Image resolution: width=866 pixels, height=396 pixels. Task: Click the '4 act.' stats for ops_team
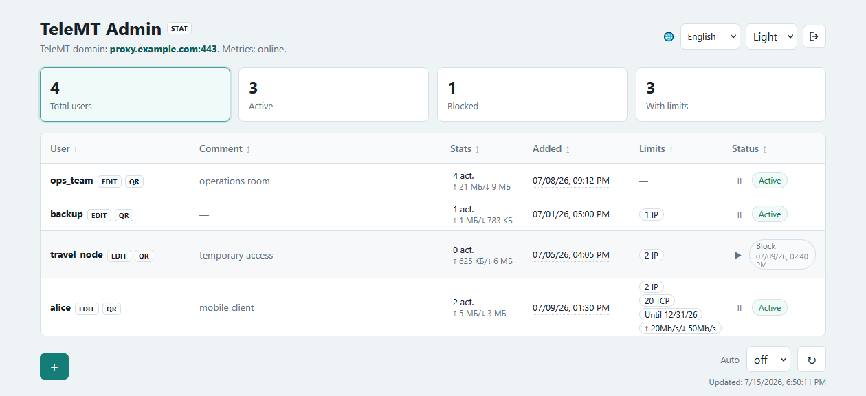pyautogui.click(x=463, y=175)
